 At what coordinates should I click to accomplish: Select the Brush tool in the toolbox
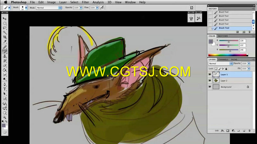coord(4,52)
